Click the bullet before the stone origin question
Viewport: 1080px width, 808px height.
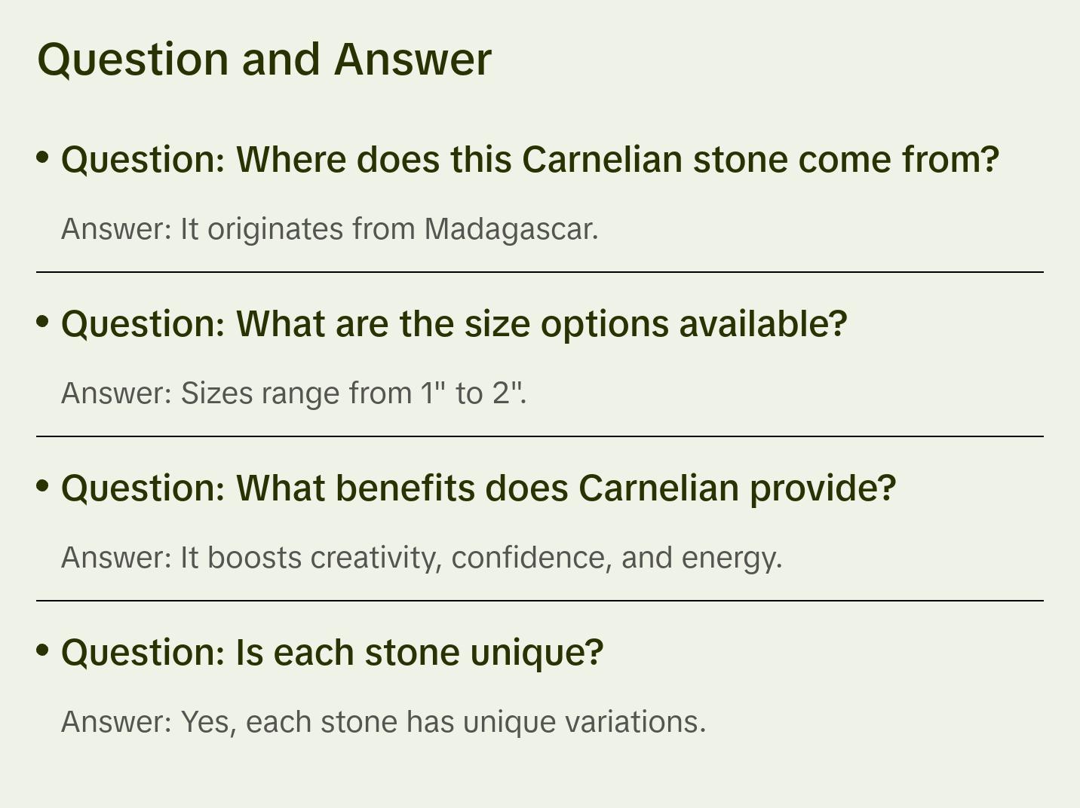point(43,157)
